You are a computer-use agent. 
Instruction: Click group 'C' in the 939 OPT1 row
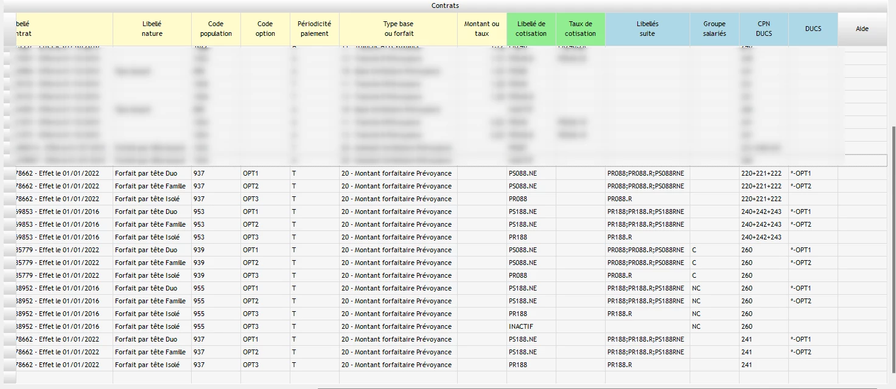pyautogui.click(x=695, y=250)
